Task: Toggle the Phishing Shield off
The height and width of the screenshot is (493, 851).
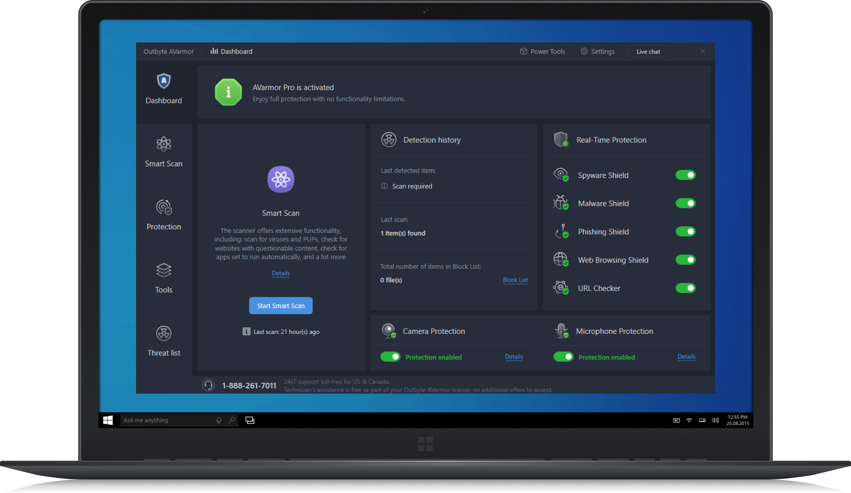Action: click(x=685, y=232)
